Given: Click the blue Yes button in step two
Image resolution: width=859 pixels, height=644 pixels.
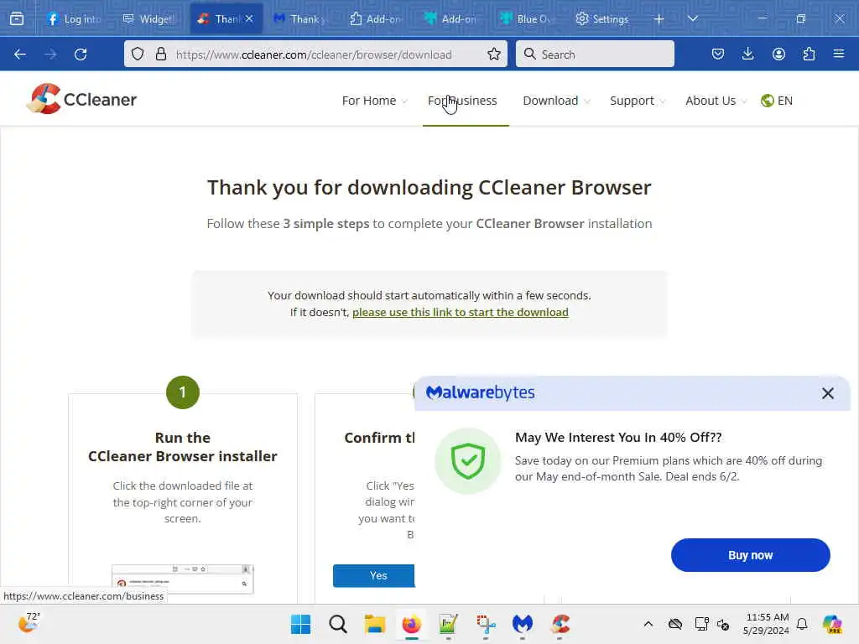Looking at the screenshot, I should pos(374,575).
